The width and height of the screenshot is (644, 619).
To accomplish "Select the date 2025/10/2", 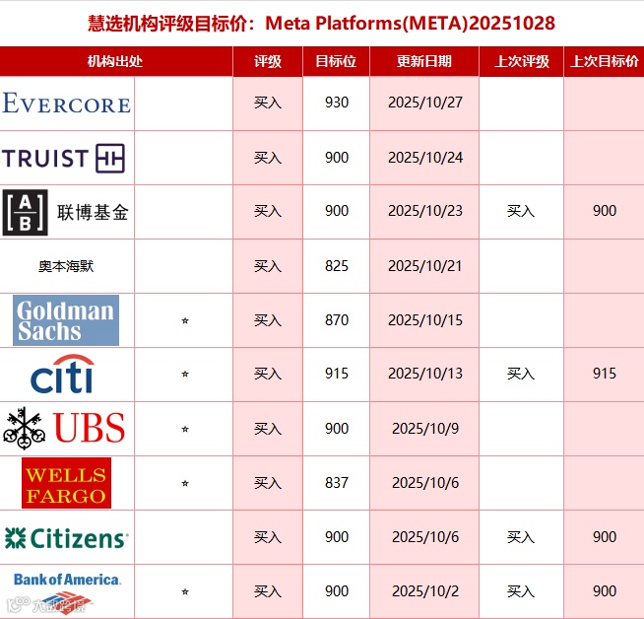I will (425, 591).
